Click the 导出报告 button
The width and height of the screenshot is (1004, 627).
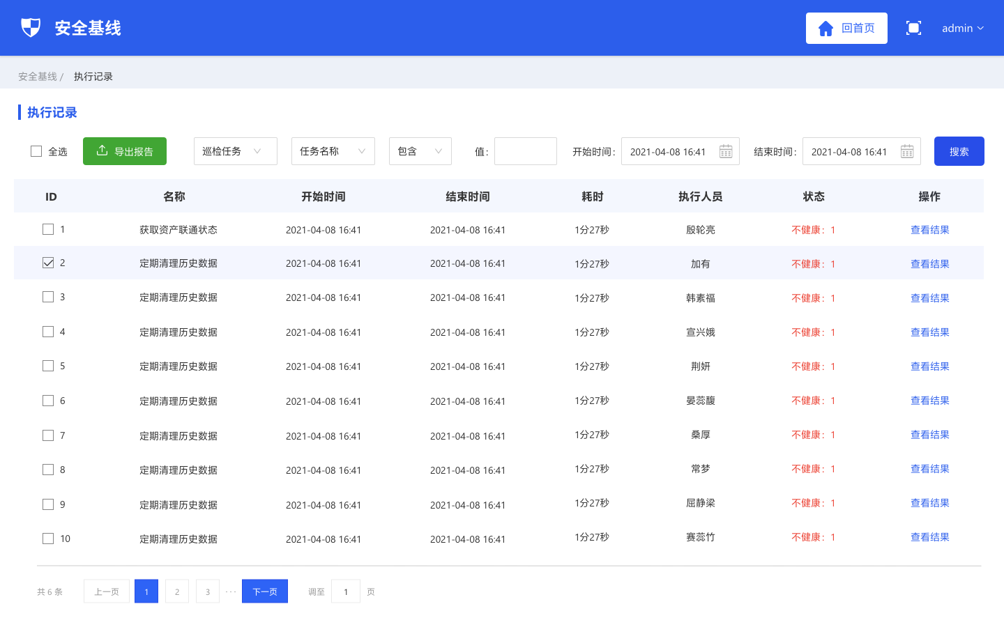pos(125,151)
